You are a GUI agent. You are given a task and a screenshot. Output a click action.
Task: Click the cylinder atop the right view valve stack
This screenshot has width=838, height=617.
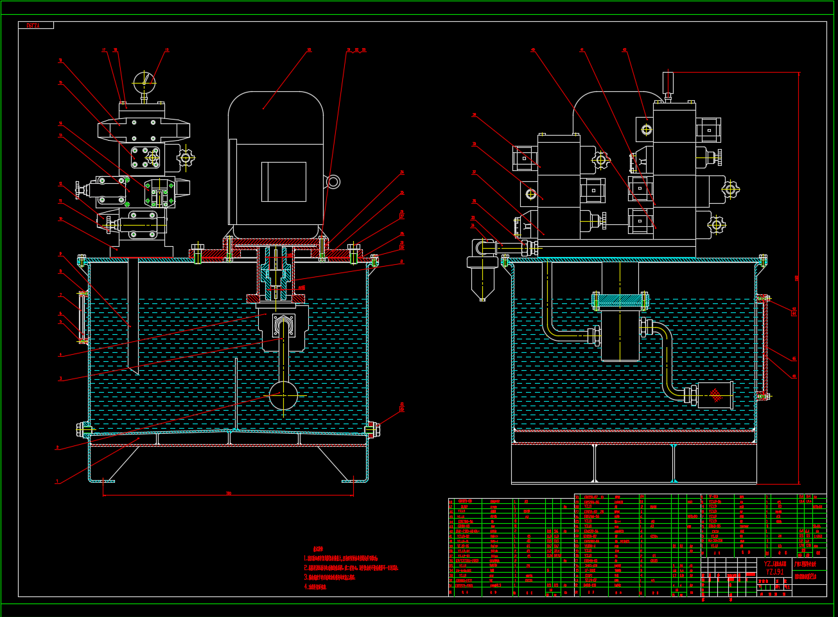[x=668, y=82]
